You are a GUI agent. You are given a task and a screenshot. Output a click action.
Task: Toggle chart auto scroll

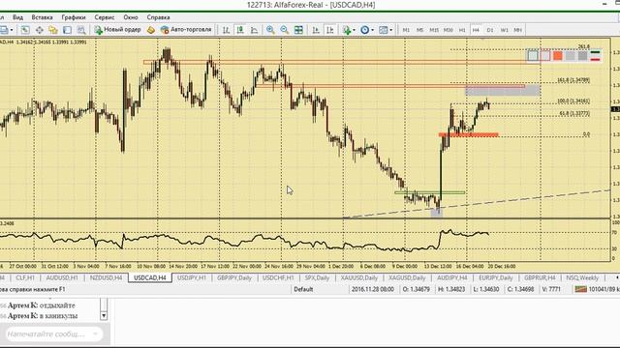[x=316, y=30]
